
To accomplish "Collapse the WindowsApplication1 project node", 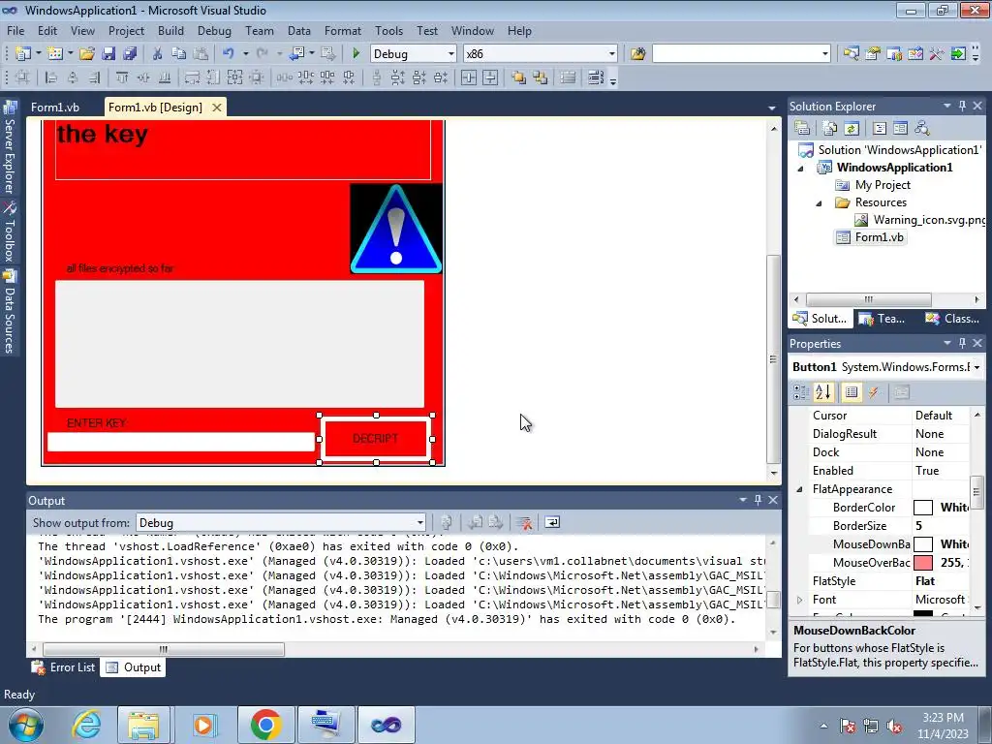I will tap(801, 168).
